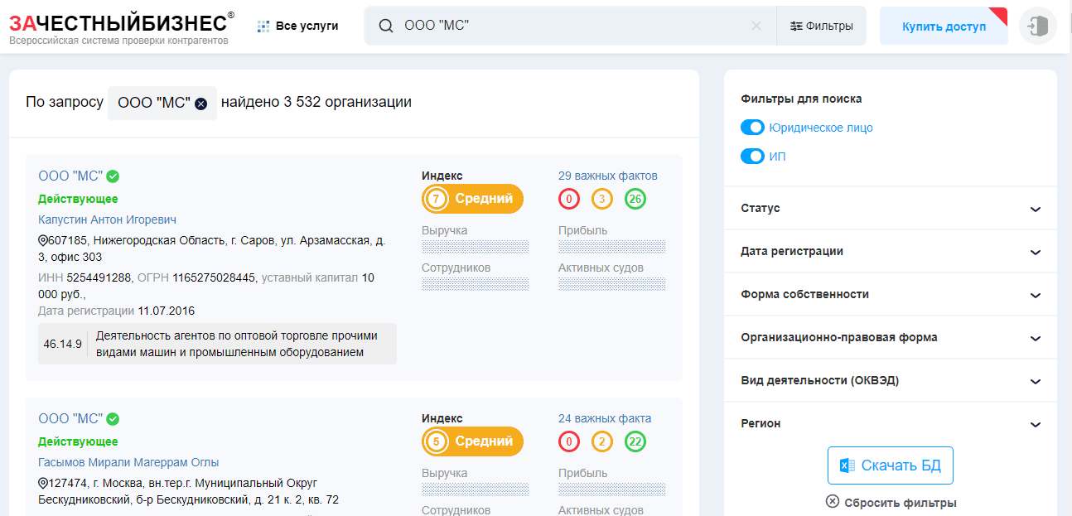Click the magnifier icon in the search bar
The width and height of the screenshot is (1072, 516).
coord(385,26)
